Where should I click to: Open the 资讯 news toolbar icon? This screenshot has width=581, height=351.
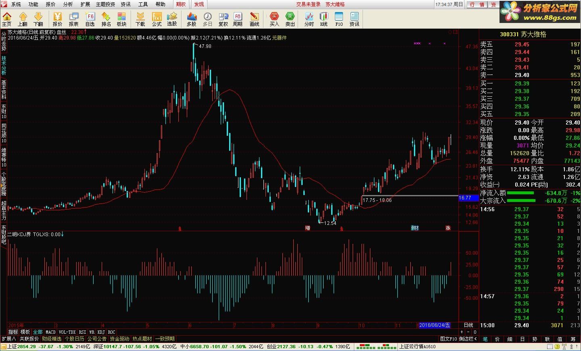pyautogui.click(x=354, y=19)
